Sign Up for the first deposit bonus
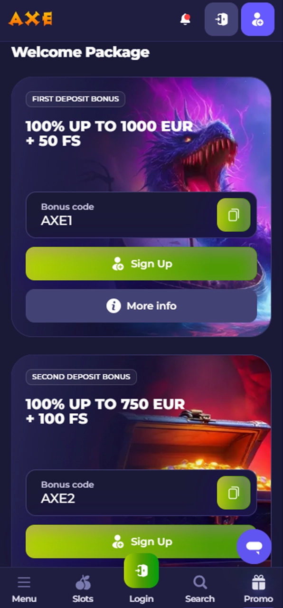The width and height of the screenshot is (283, 608). [141, 264]
